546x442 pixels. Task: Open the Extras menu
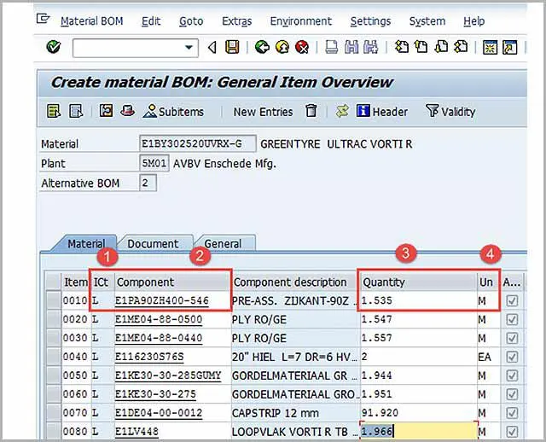pos(237,21)
